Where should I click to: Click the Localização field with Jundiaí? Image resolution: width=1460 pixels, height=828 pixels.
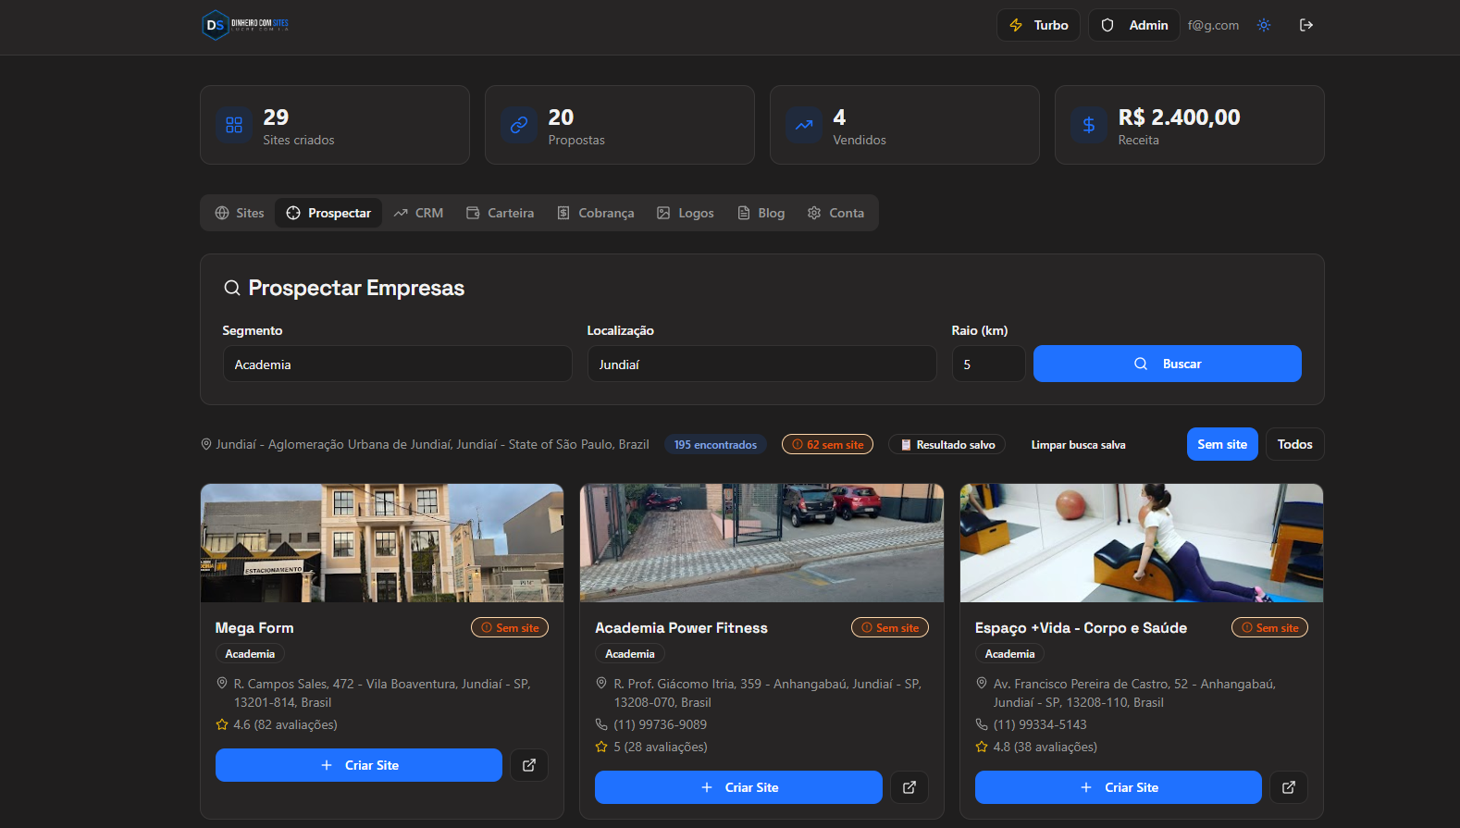coord(762,364)
